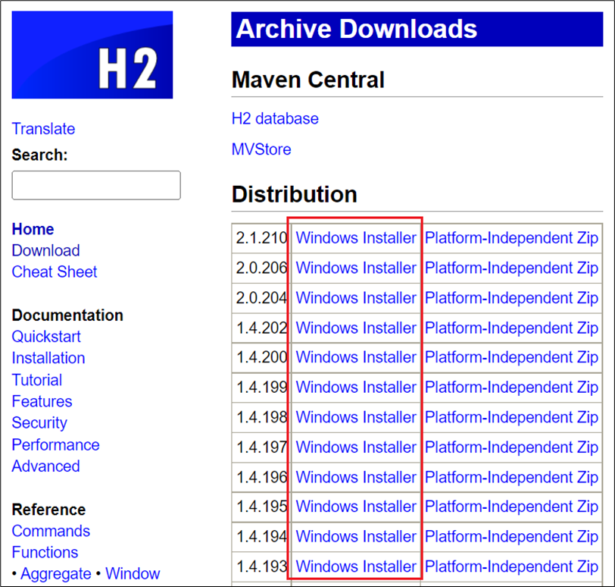The image size is (615, 587).
Task: Click the Reference sidebar heading
Action: click(49, 510)
